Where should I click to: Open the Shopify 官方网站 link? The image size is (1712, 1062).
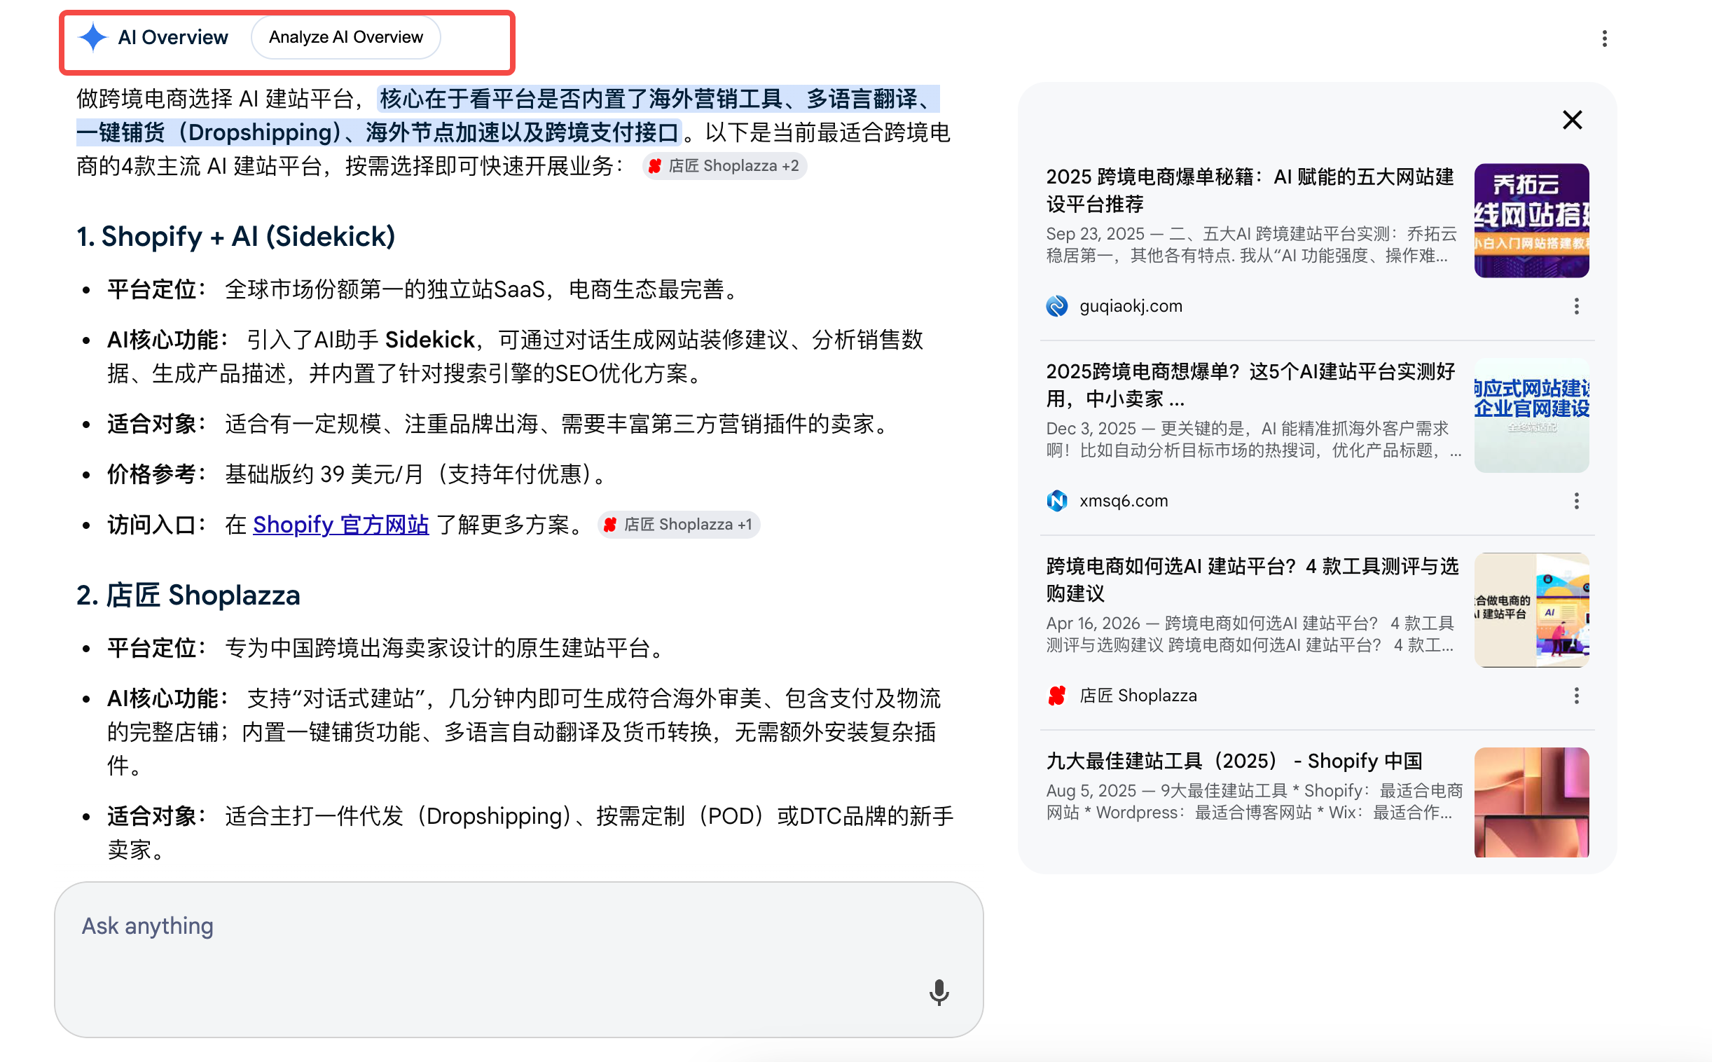(x=340, y=525)
